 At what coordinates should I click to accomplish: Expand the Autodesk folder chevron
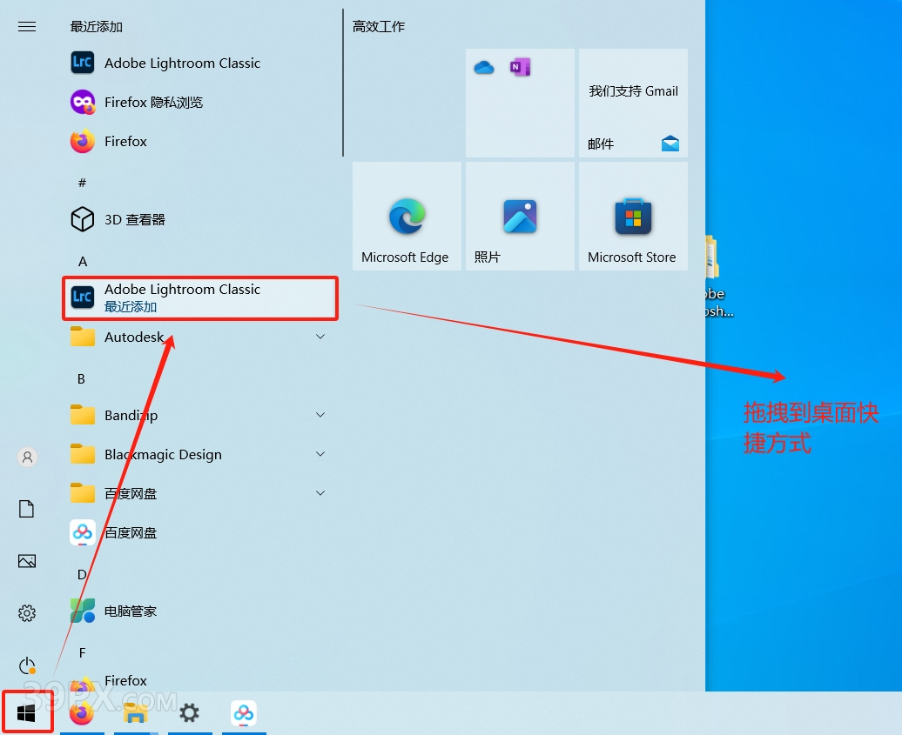(320, 337)
